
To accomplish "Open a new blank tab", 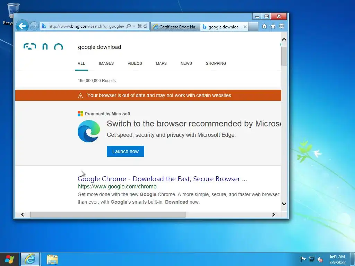I will coord(253,27).
